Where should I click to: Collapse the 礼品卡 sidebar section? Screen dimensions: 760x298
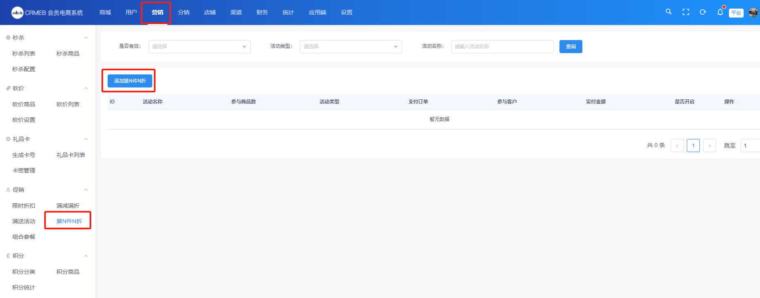(86, 139)
